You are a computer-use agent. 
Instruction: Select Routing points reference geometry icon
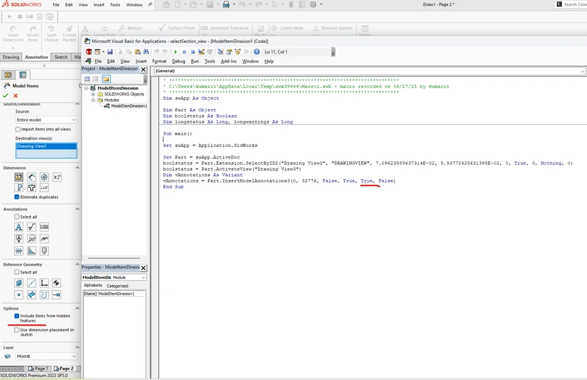[56, 295]
